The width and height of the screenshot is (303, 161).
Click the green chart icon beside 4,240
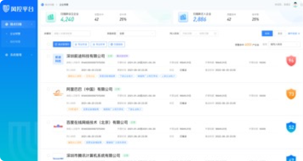click(x=51, y=17)
